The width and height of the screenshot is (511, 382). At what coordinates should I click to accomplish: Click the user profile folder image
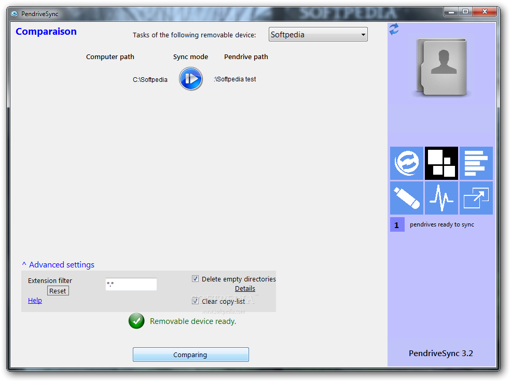pos(441,67)
